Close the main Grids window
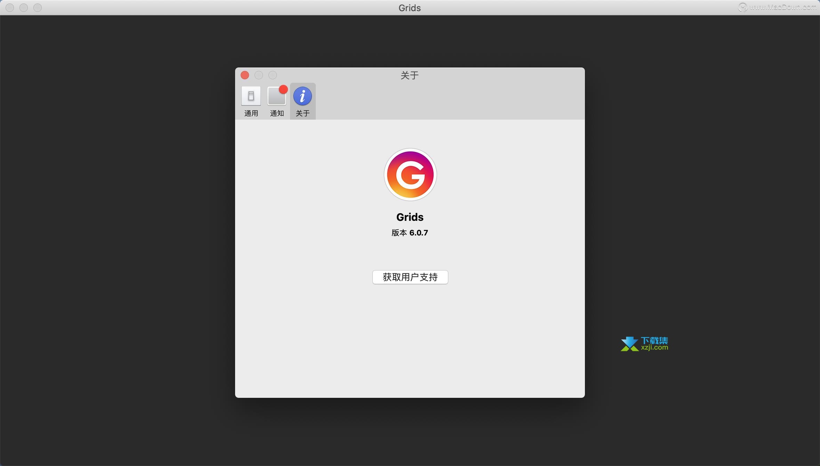This screenshot has height=466, width=820. point(10,8)
